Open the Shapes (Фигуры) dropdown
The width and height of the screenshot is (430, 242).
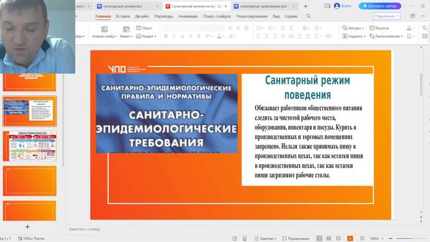(353, 28)
